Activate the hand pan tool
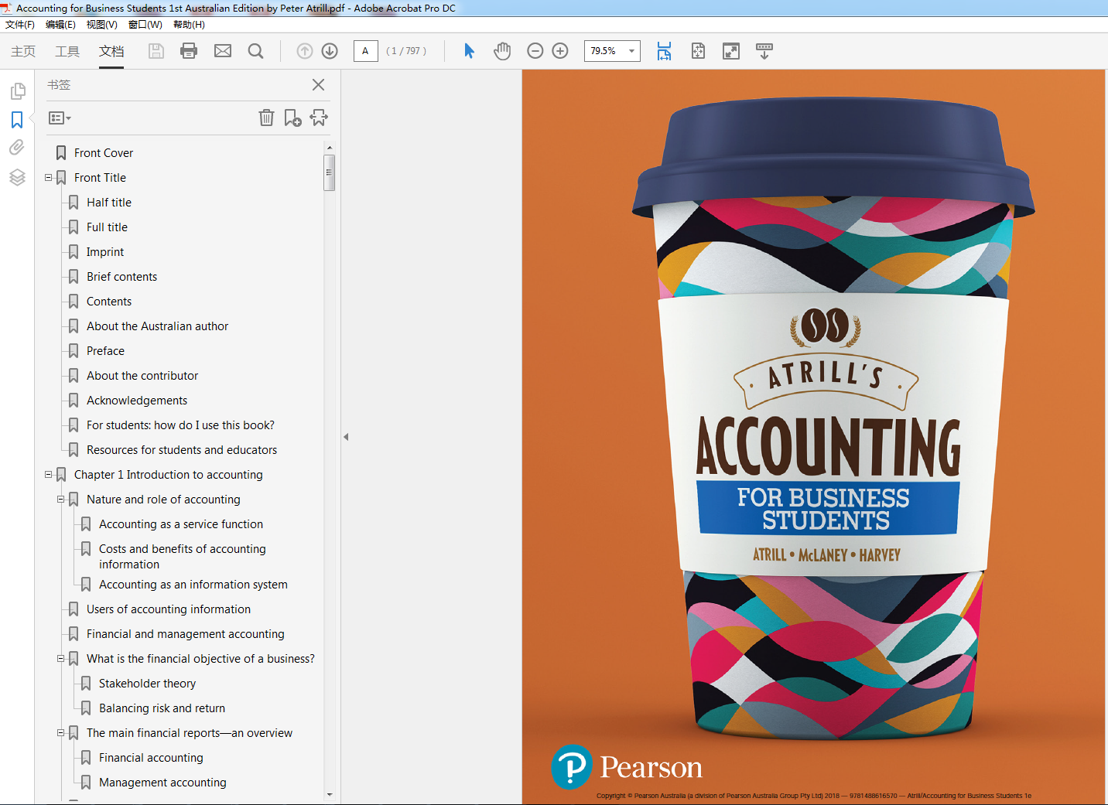The width and height of the screenshot is (1108, 805). (502, 51)
